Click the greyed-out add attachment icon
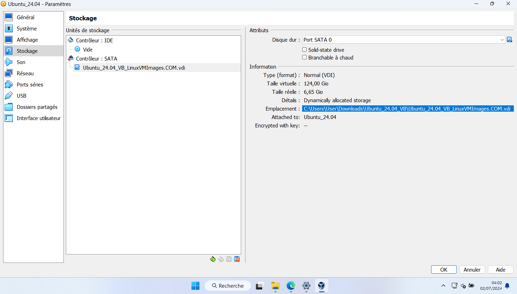 pyautogui.click(x=229, y=259)
